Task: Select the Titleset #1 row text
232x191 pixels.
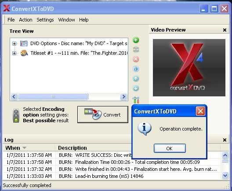Action: coord(79,53)
